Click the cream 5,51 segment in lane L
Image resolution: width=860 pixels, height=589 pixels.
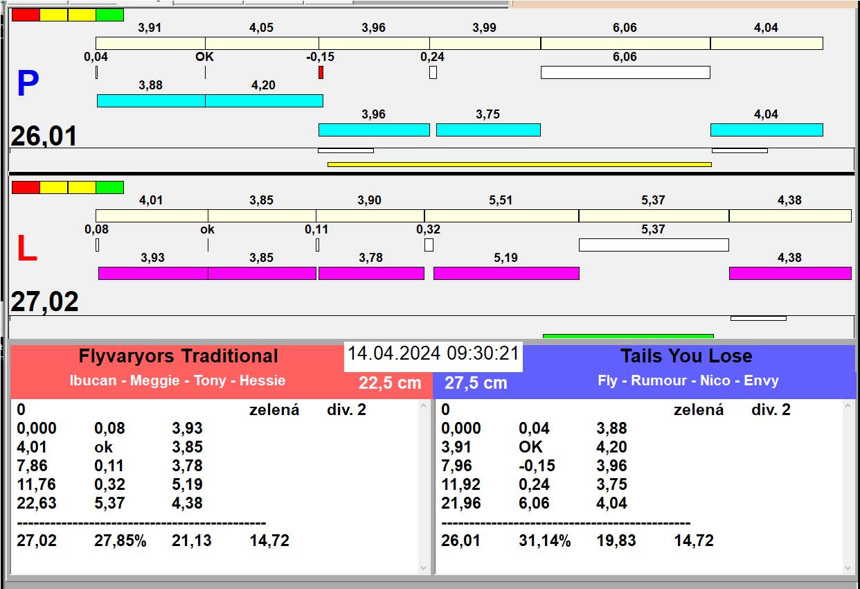pos(501,216)
